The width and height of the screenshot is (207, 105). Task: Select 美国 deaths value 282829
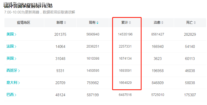pyautogui.click(x=190, y=34)
